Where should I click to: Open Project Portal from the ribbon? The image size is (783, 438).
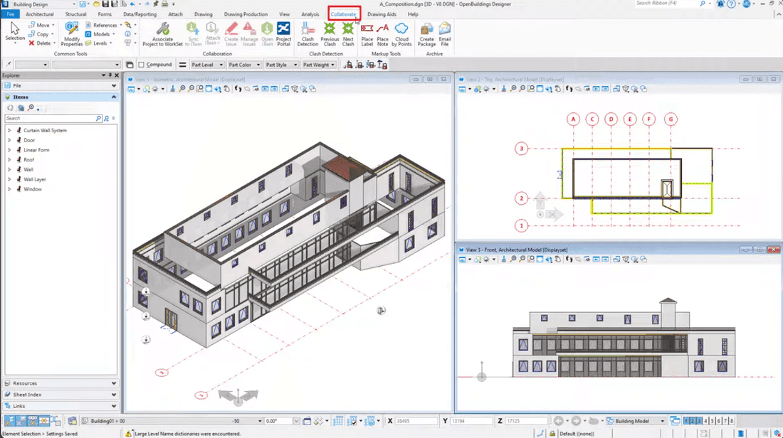[x=283, y=34]
